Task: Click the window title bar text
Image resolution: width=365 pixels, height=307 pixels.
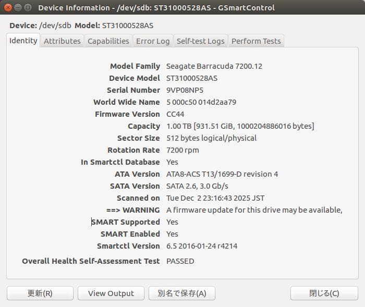Action: point(156,8)
